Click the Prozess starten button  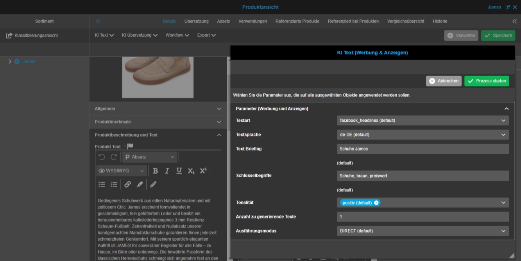click(487, 81)
